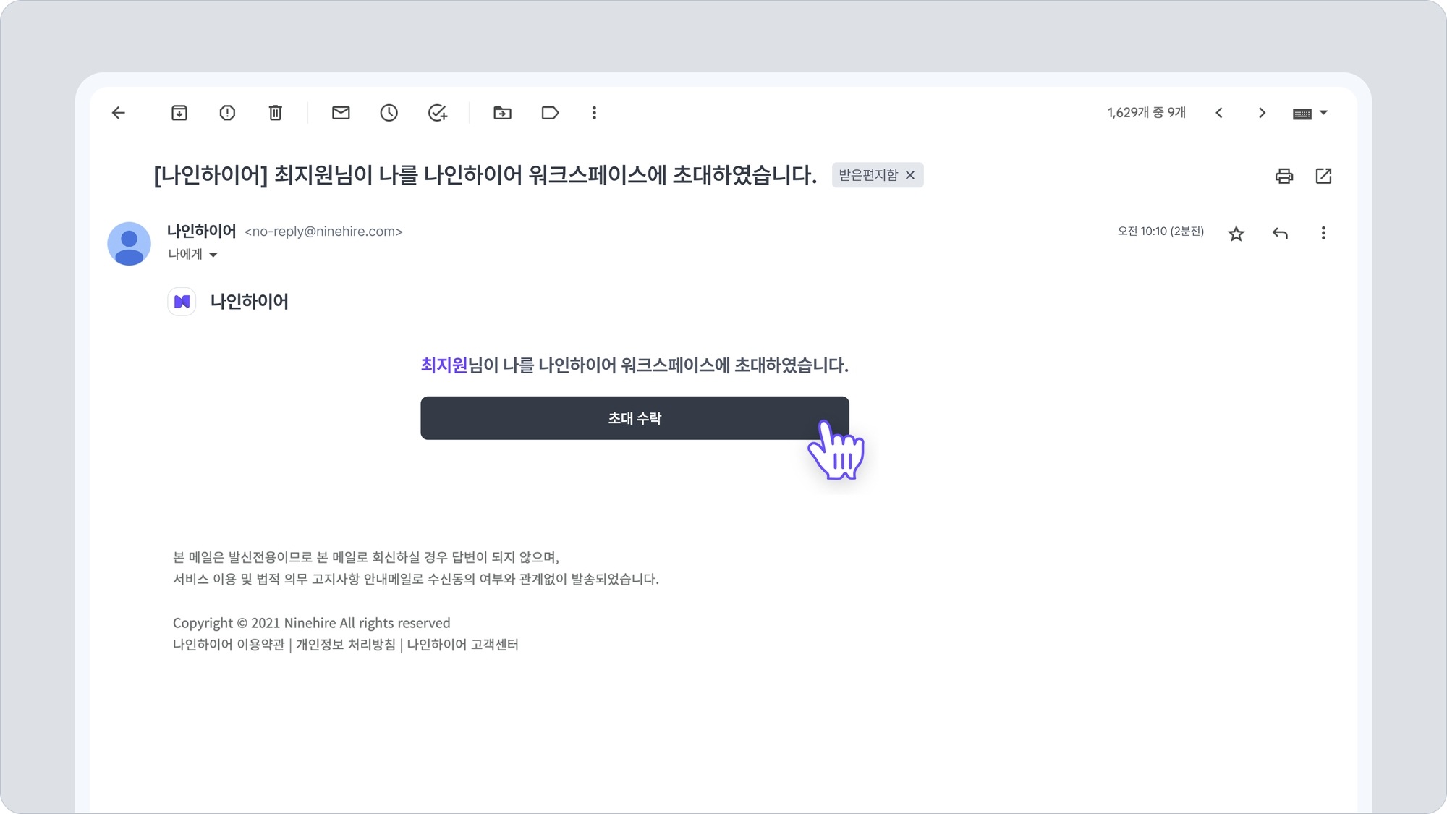Click the sender profile avatar
This screenshot has height=814, width=1447.
click(x=129, y=244)
